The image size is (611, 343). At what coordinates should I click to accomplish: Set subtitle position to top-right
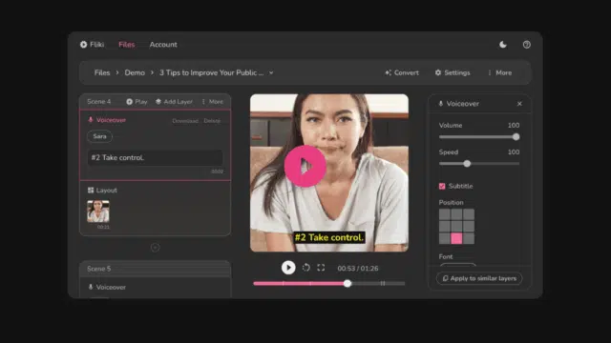(x=469, y=214)
